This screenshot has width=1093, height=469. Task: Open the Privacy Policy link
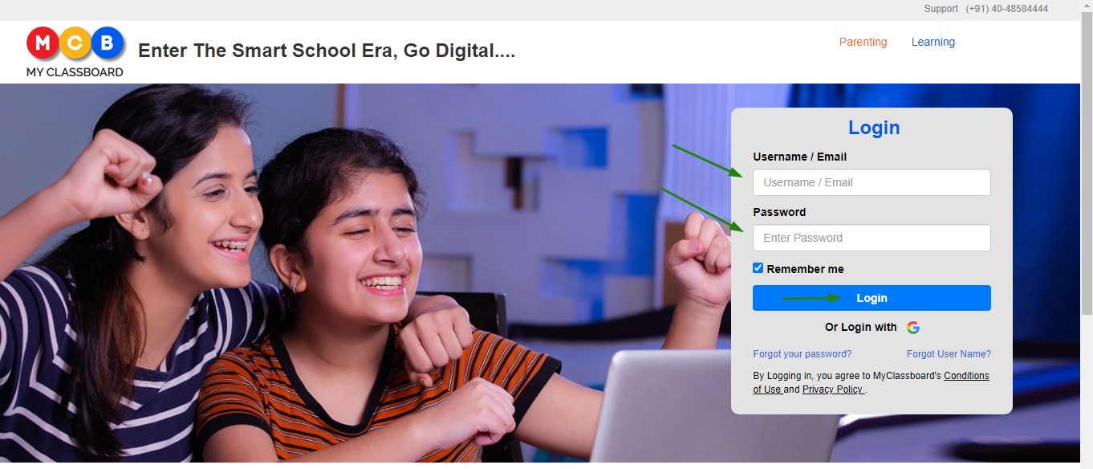(x=833, y=389)
